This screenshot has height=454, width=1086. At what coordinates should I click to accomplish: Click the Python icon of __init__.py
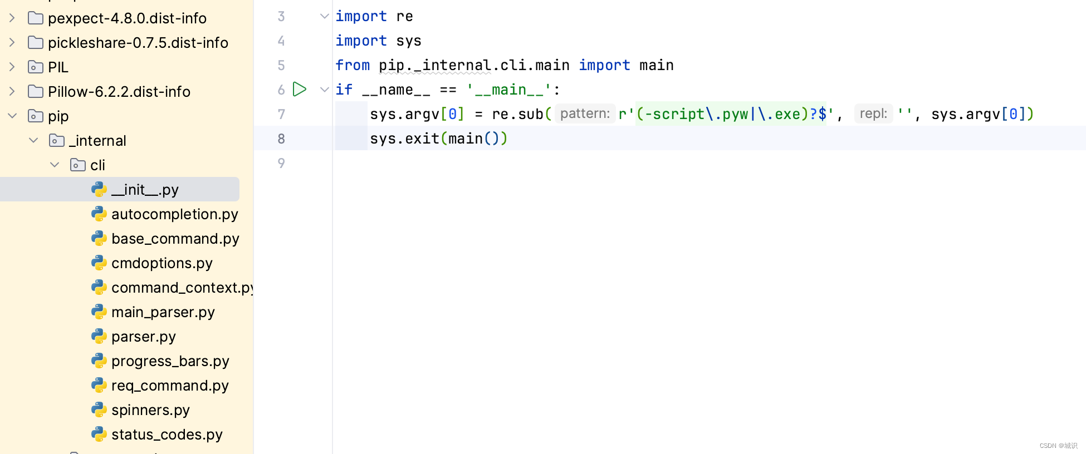[x=99, y=190]
